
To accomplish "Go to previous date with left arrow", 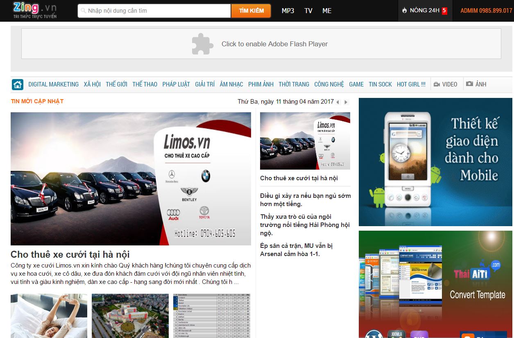I will [x=338, y=102].
